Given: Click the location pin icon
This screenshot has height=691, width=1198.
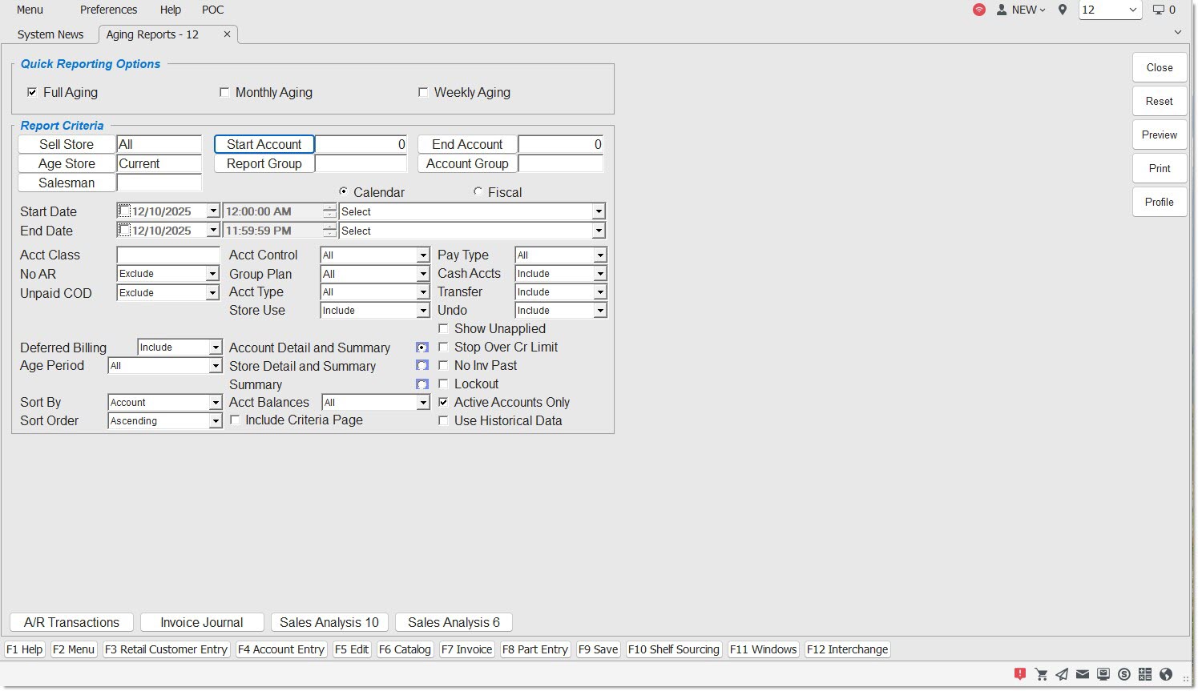Looking at the screenshot, I should click(x=1063, y=10).
